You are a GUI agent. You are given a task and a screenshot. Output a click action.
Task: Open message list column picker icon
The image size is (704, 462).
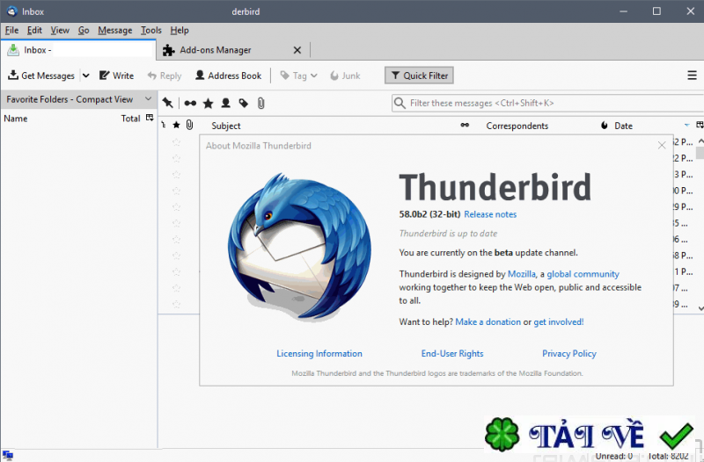(x=700, y=125)
